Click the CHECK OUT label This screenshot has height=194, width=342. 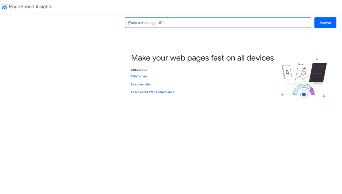coord(139,70)
